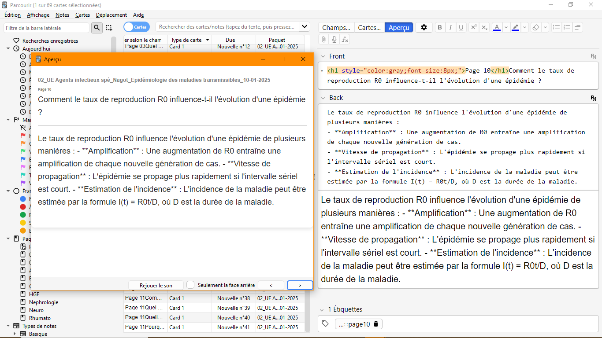Click the eraser remove formatting icon
This screenshot has height=338, width=602.
[536, 27]
